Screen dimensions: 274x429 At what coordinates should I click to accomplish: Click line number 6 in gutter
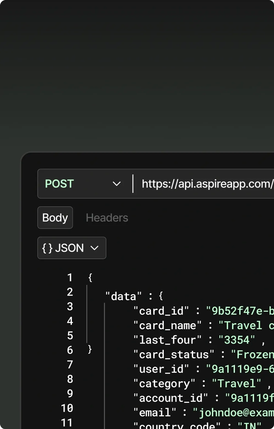point(70,350)
